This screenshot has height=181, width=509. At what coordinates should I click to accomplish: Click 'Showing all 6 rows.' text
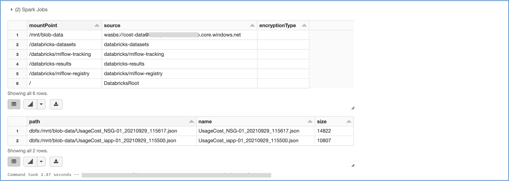pos(28,93)
